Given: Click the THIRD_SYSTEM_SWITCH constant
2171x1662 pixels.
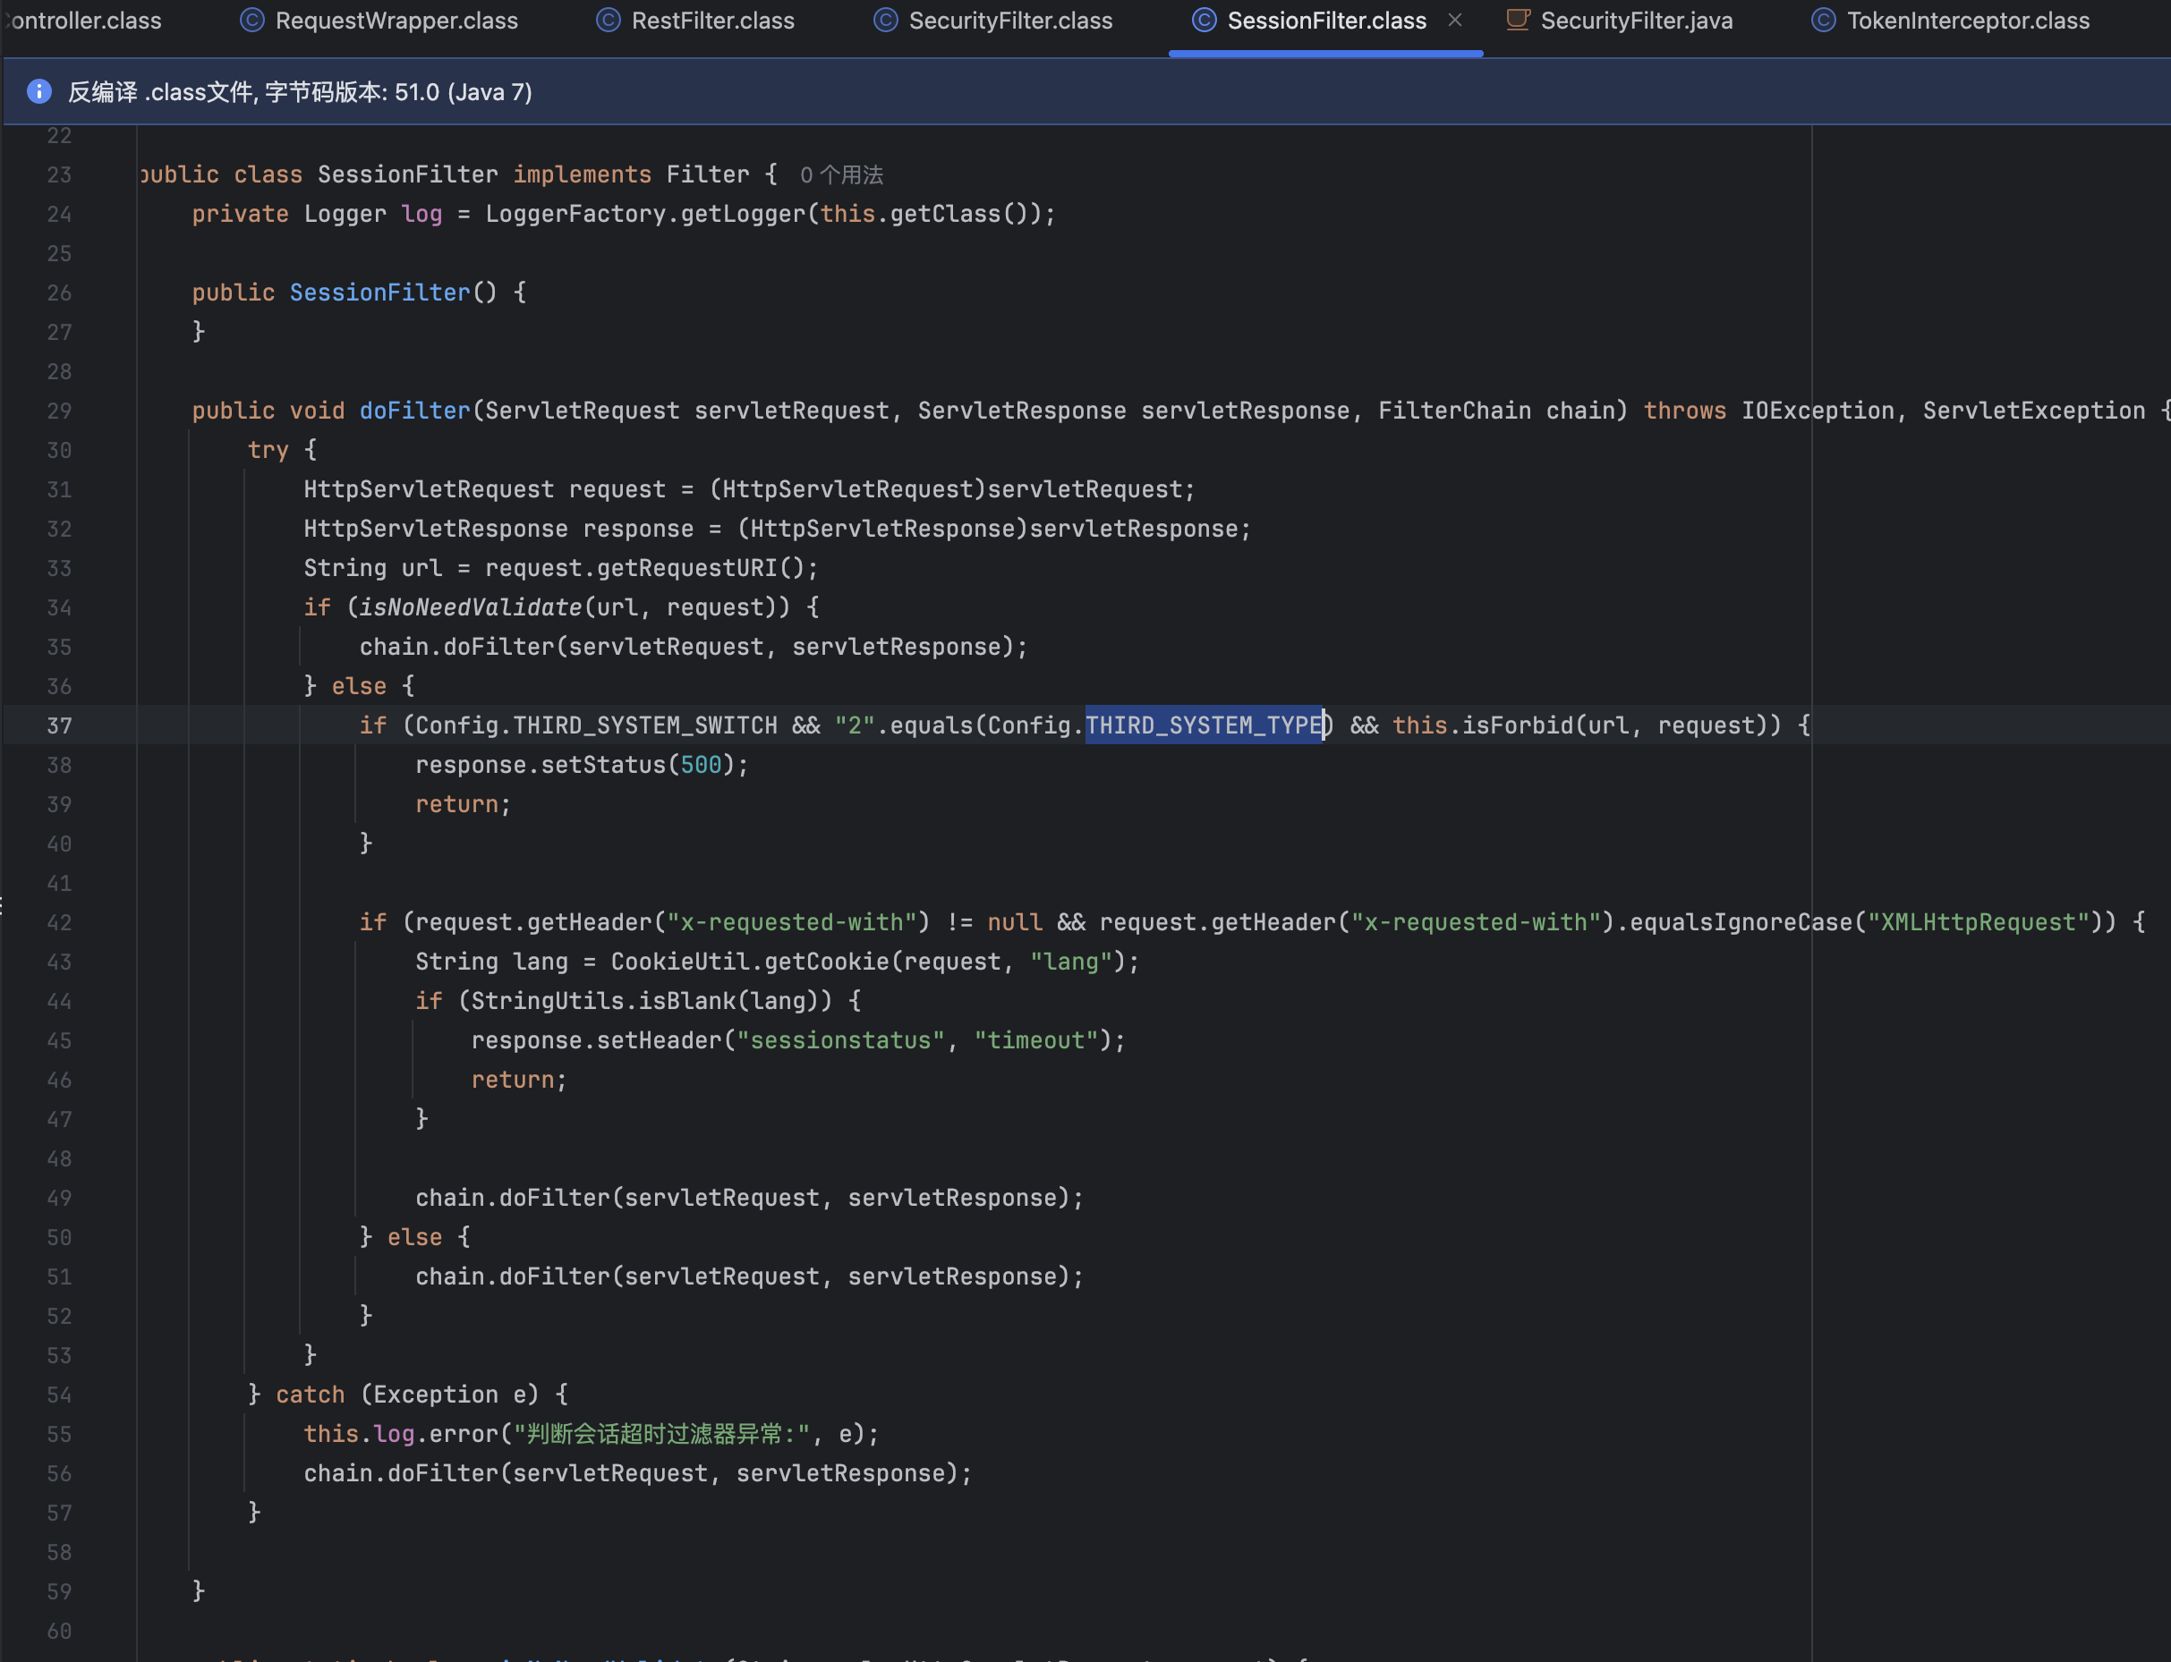Looking at the screenshot, I should 645,725.
